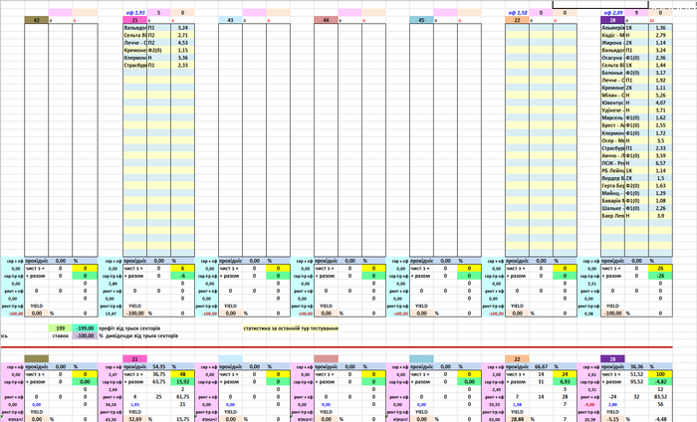Screen dimensions: 697x422
Task: Click the pass-rate value 36,36
Action: click(x=636, y=367)
